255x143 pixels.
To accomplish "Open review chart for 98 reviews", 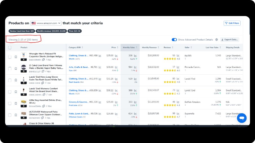I will tap(178, 113).
